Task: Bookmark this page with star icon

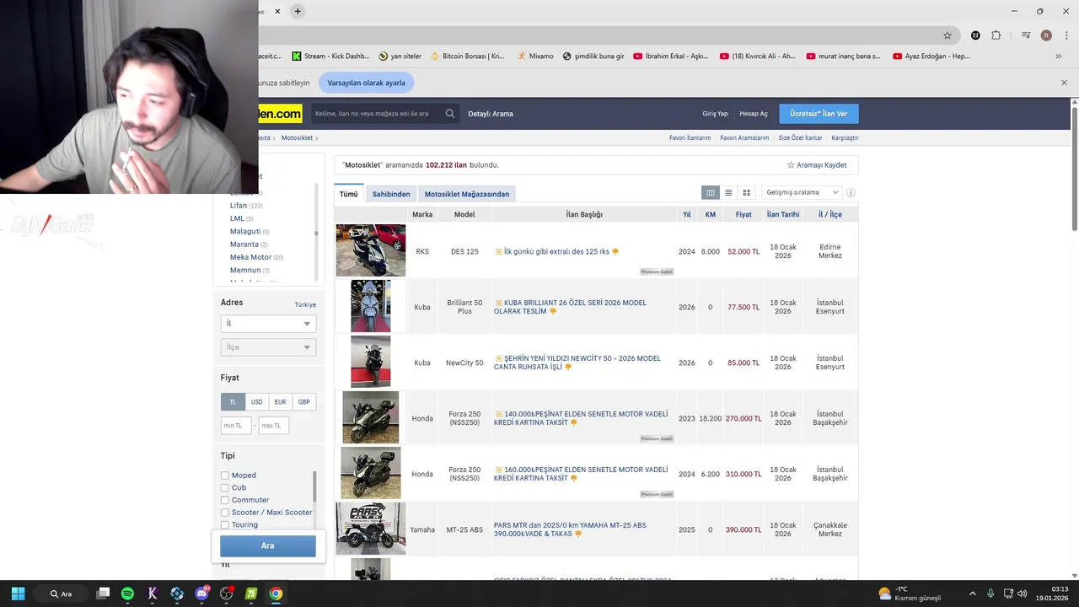Action: (x=947, y=35)
